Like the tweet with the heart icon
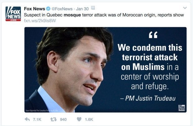 click(79, 119)
